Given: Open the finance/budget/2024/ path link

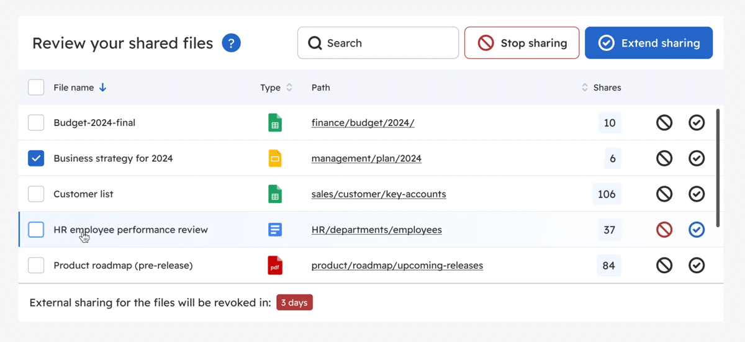Looking at the screenshot, I should (x=363, y=123).
